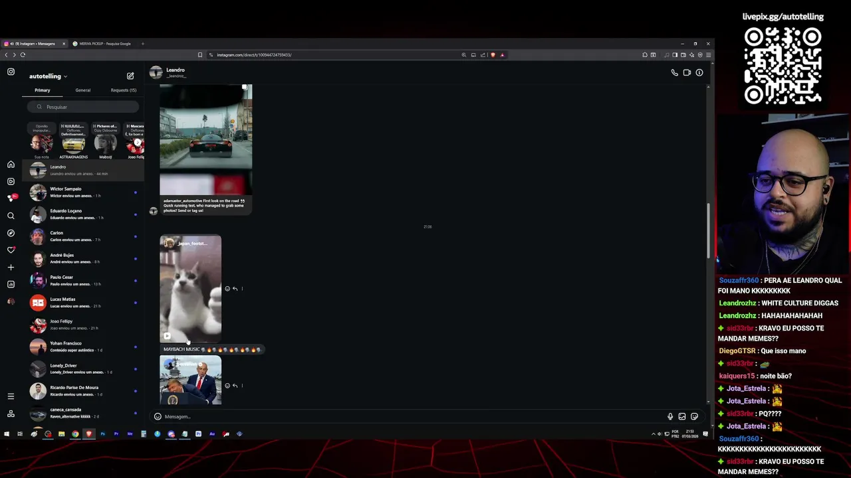This screenshot has width=851, height=478.
Task: Open the Explore compass icon
Action: click(x=11, y=233)
